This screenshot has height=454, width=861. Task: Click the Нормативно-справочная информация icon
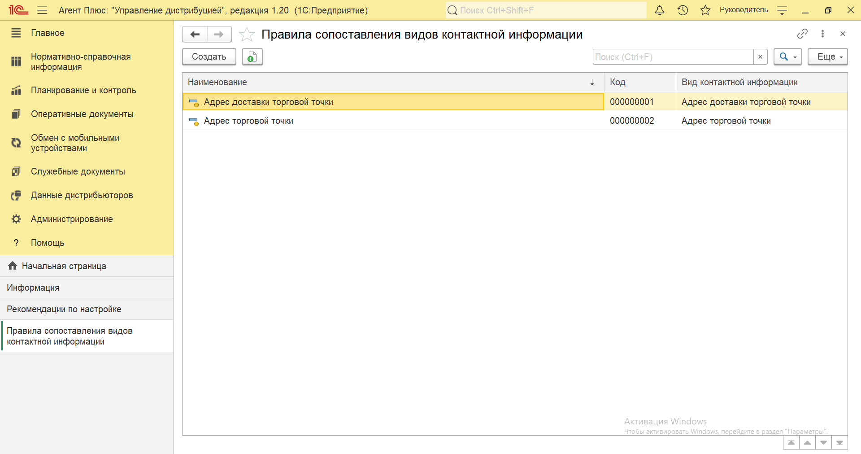[16, 61]
